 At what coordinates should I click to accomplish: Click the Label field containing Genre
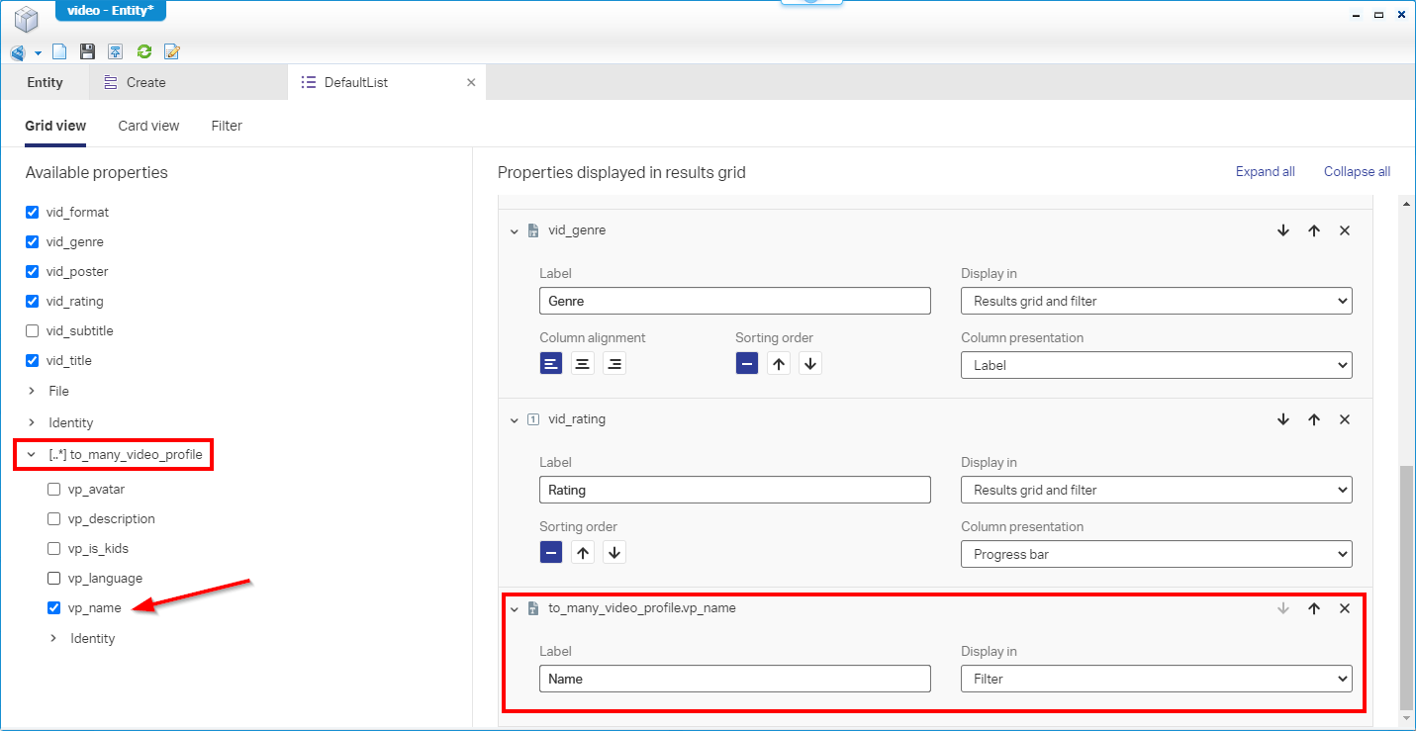pos(734,301)
